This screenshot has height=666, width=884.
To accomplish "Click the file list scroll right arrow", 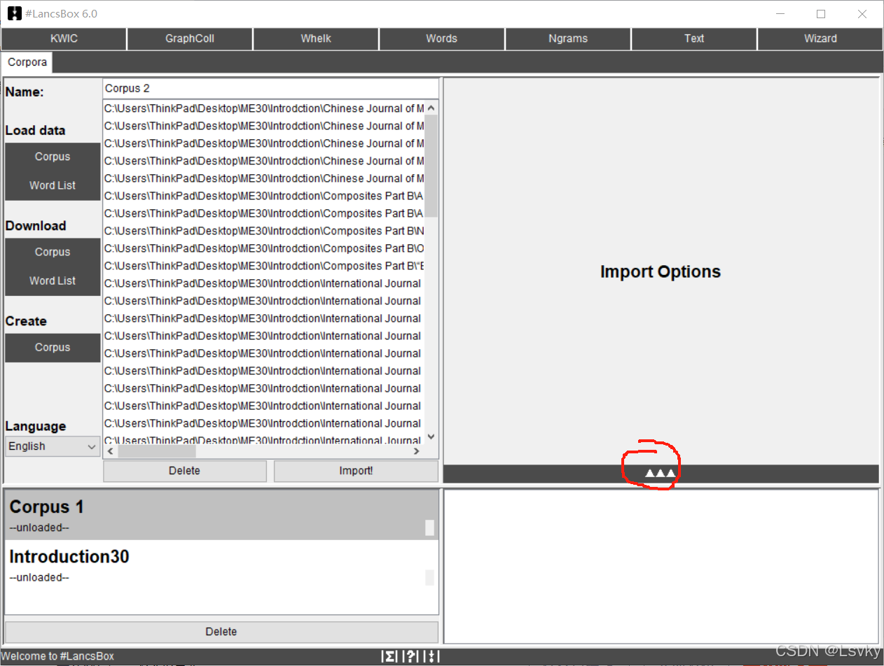I will click(416, 451).
